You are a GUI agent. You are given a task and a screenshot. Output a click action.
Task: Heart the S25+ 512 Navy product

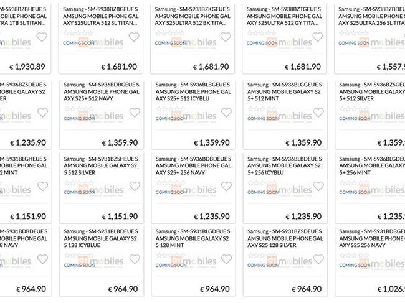134,113
